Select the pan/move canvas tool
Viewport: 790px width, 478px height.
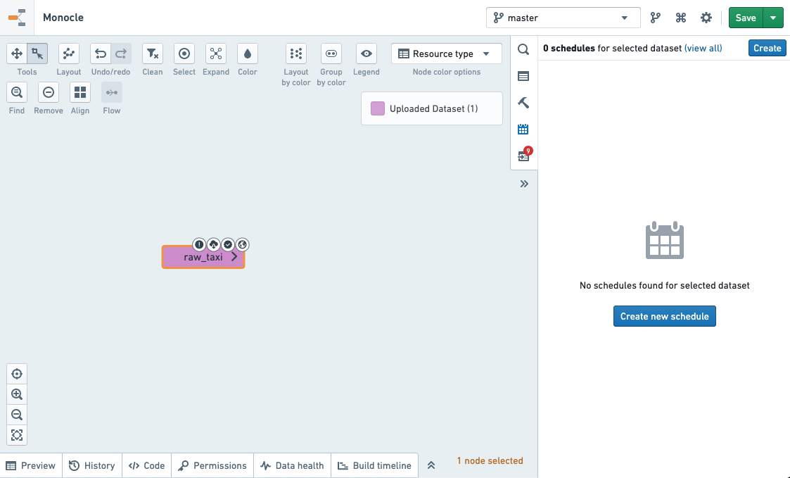(17, 54)
